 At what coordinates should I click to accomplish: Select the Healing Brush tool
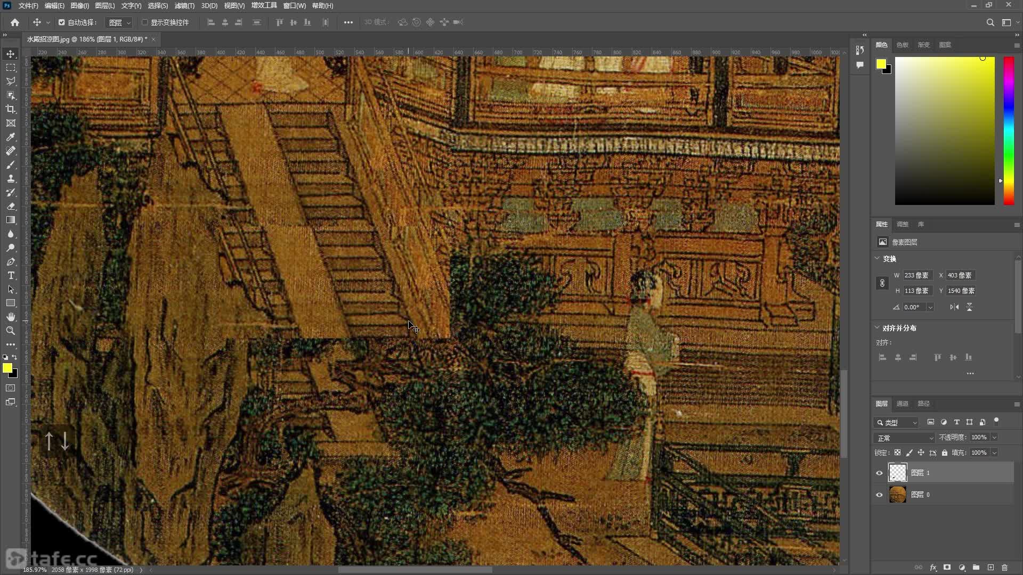11,151
